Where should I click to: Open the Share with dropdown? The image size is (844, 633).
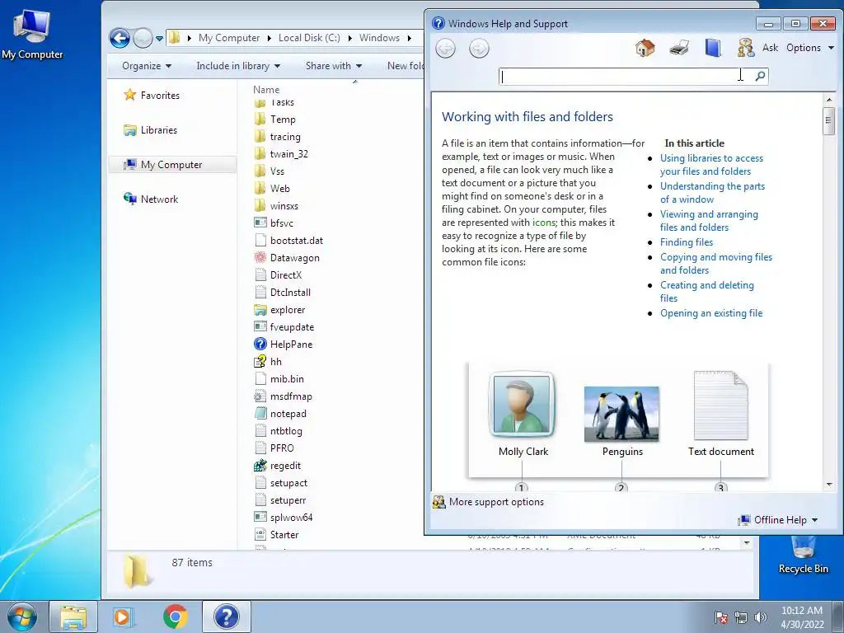(333, 66)
